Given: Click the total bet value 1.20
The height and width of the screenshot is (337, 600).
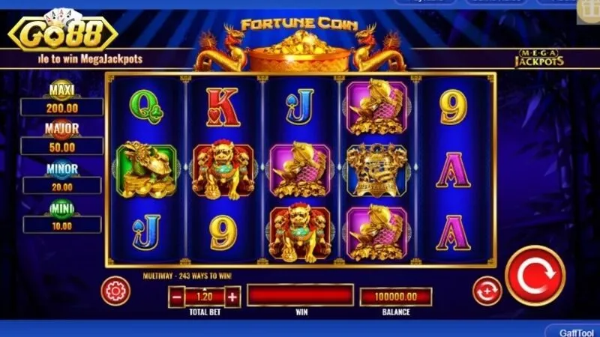Looking at the screenshot, I should 205,297.
